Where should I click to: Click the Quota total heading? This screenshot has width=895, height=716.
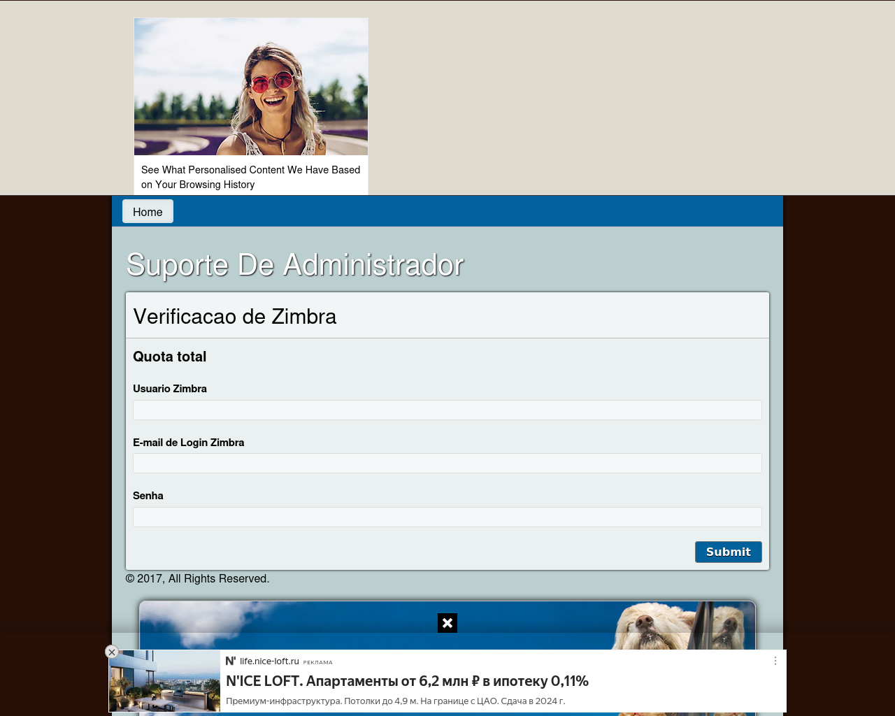pos(170,357)
